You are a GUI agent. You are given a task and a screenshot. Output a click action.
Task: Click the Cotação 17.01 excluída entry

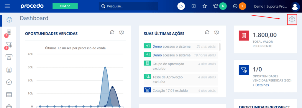pos(181,90)
